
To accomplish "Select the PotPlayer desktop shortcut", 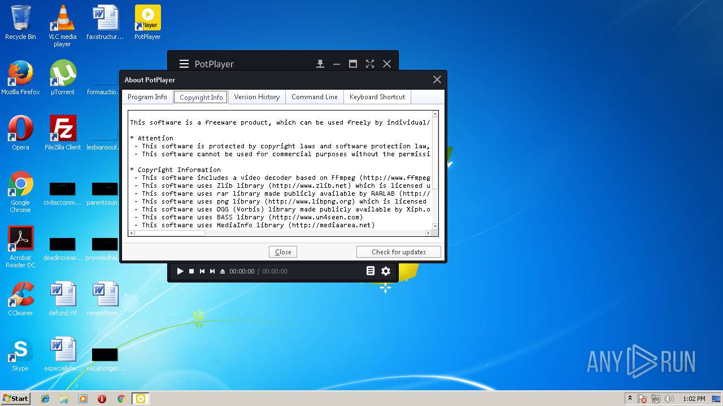I will tap(147, 23).
